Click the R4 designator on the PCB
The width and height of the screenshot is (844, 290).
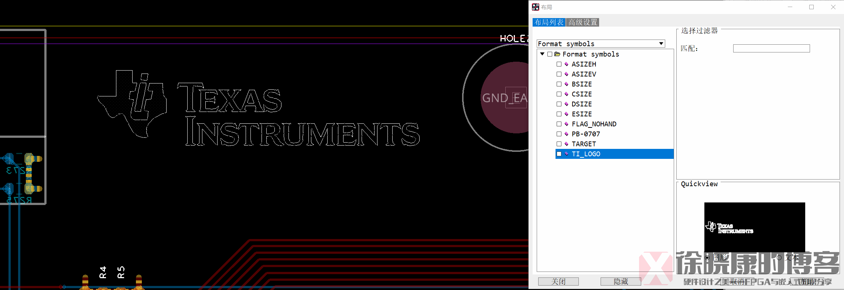coord(103,272)
